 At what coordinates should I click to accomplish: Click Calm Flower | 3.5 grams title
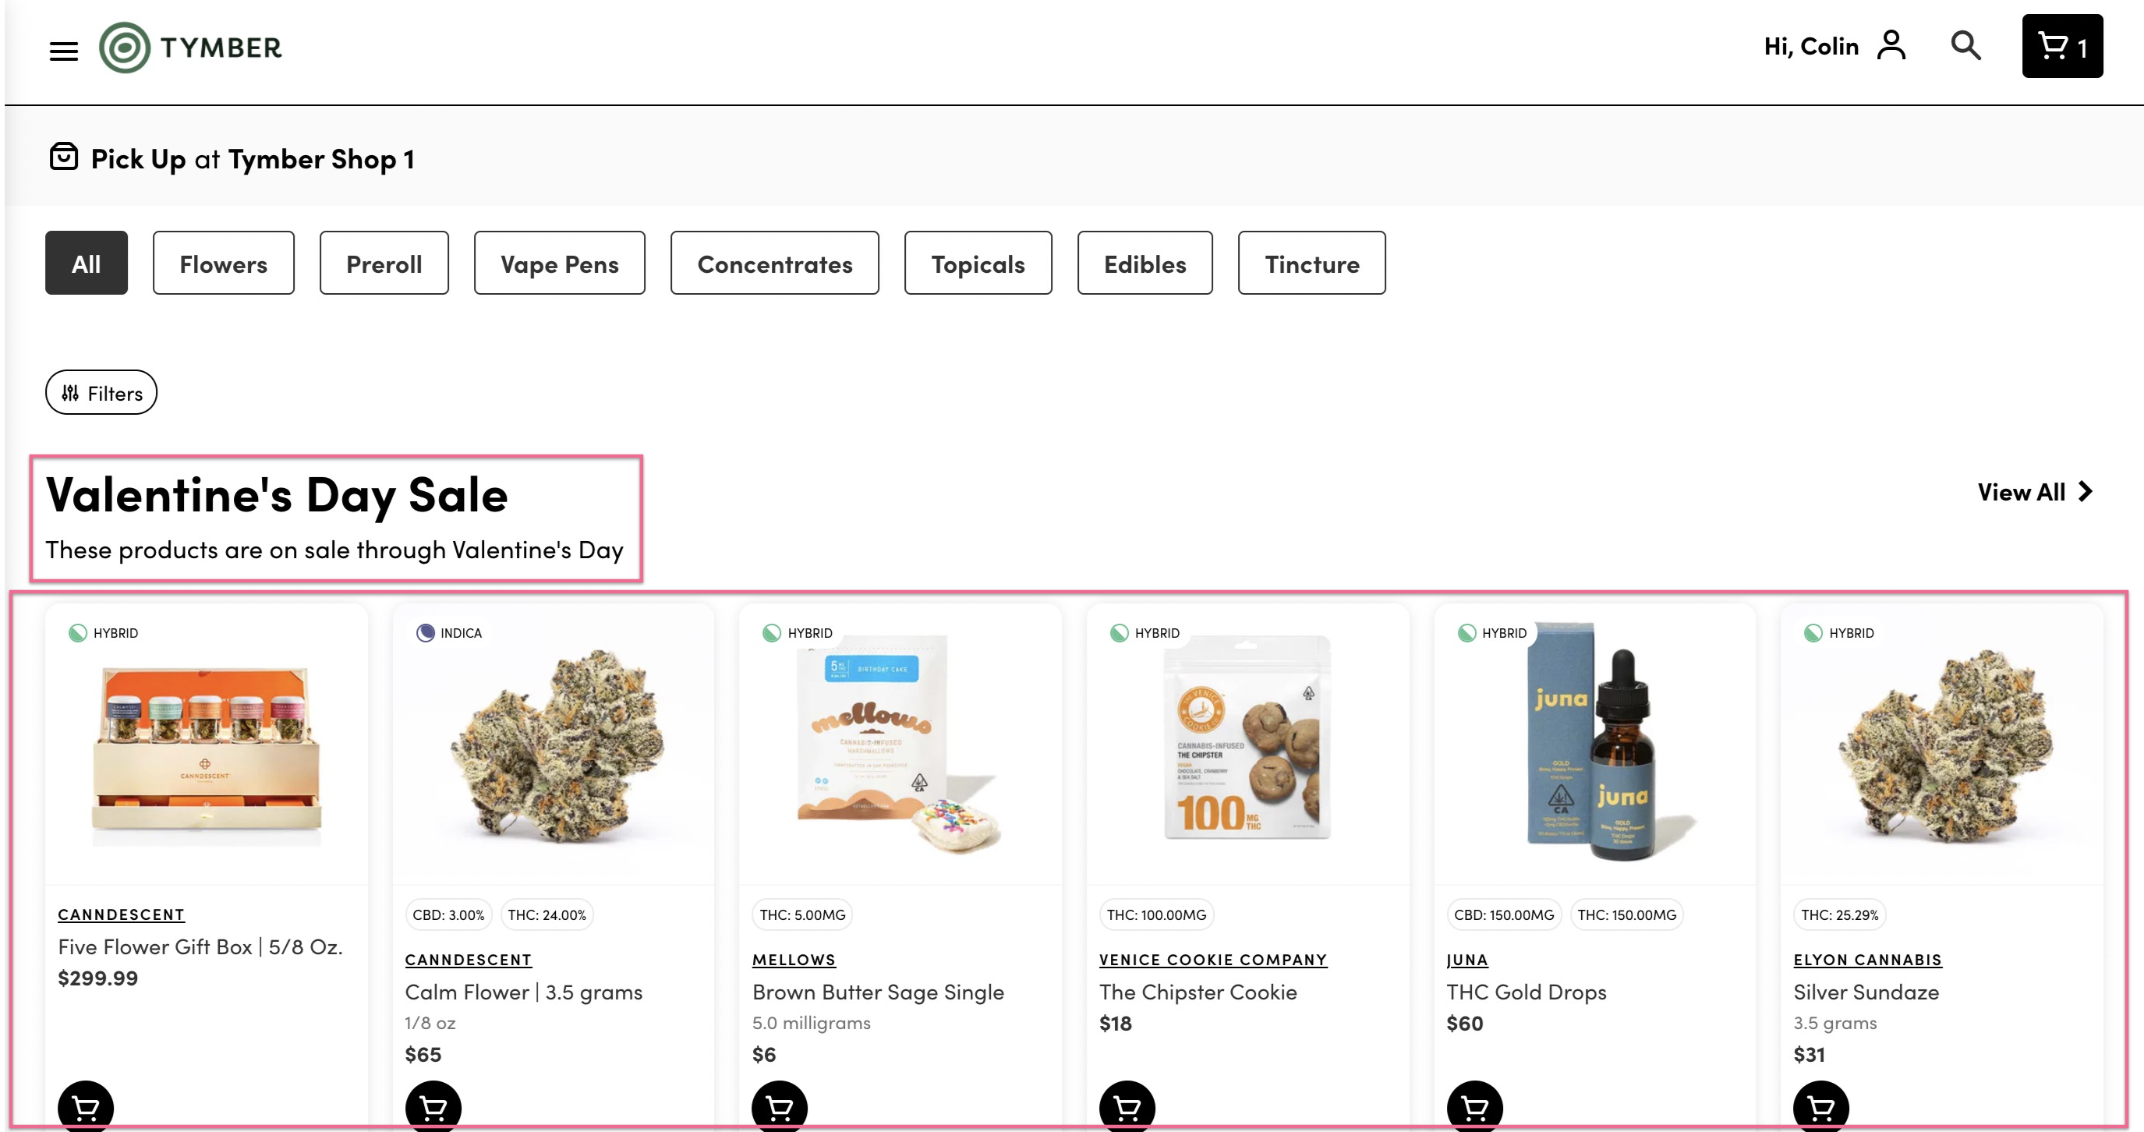523,992
